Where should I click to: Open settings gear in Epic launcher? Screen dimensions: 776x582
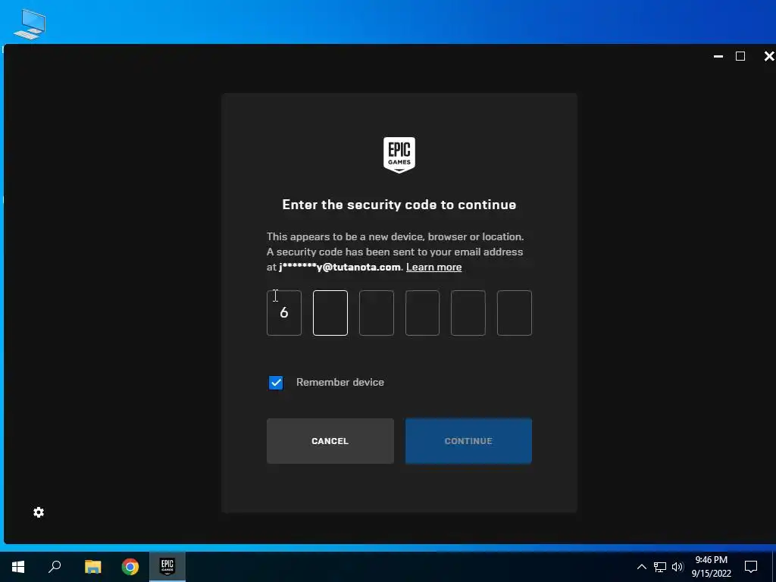(x=39, y=512)
